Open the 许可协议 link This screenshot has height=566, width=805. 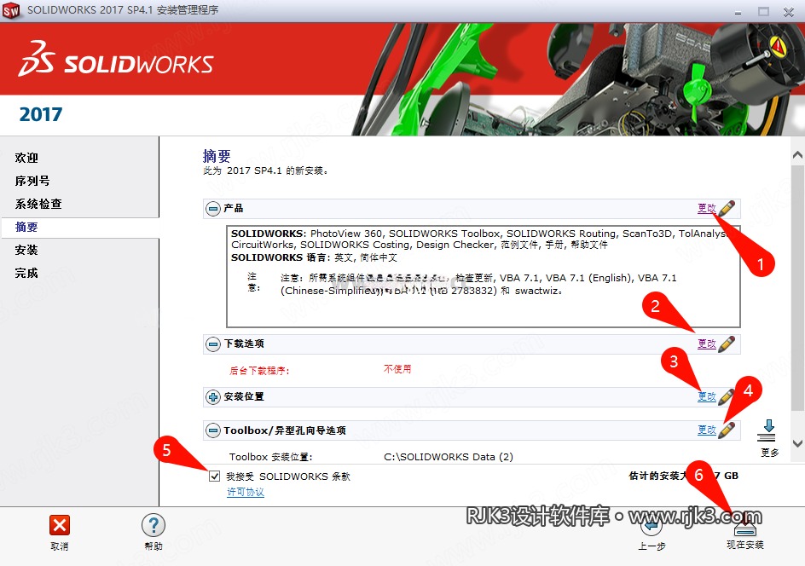tap(246, 492)
